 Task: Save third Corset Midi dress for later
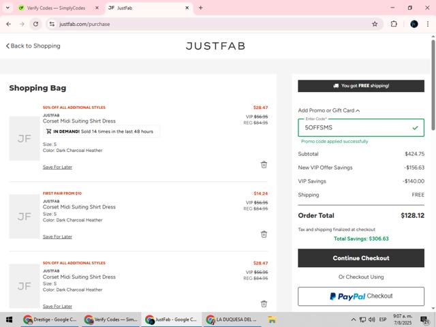click(57, 306)
